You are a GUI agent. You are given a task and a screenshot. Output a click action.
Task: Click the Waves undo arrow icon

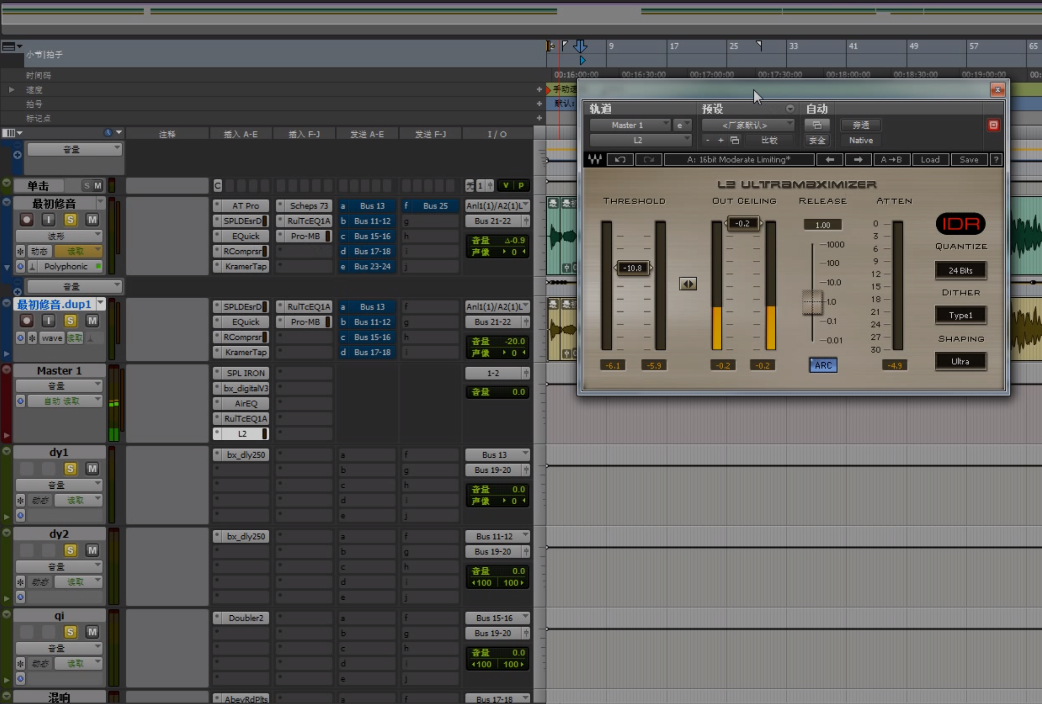[x=620, y=160]
